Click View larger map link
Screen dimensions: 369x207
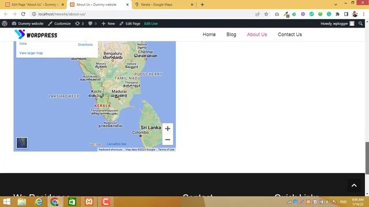tap(31, 53)
